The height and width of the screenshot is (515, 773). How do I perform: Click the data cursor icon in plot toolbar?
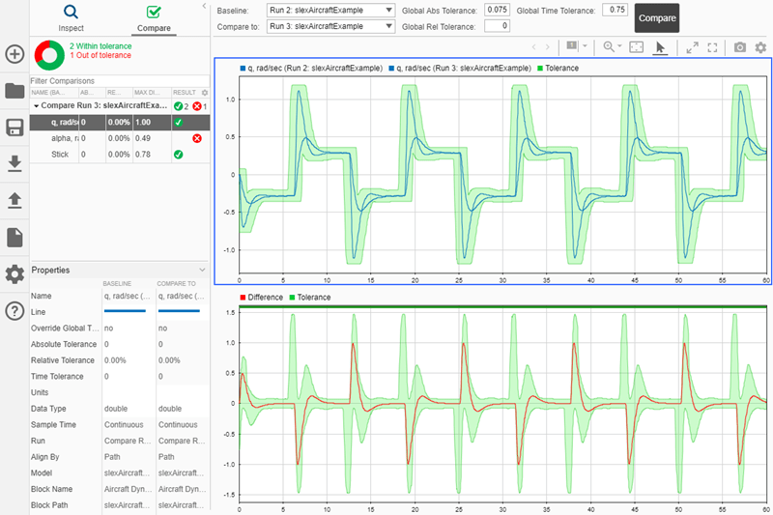571,45
